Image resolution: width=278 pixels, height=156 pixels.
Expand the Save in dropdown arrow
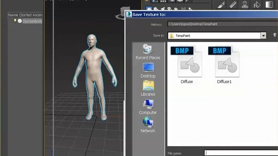[x=263, y=36]
